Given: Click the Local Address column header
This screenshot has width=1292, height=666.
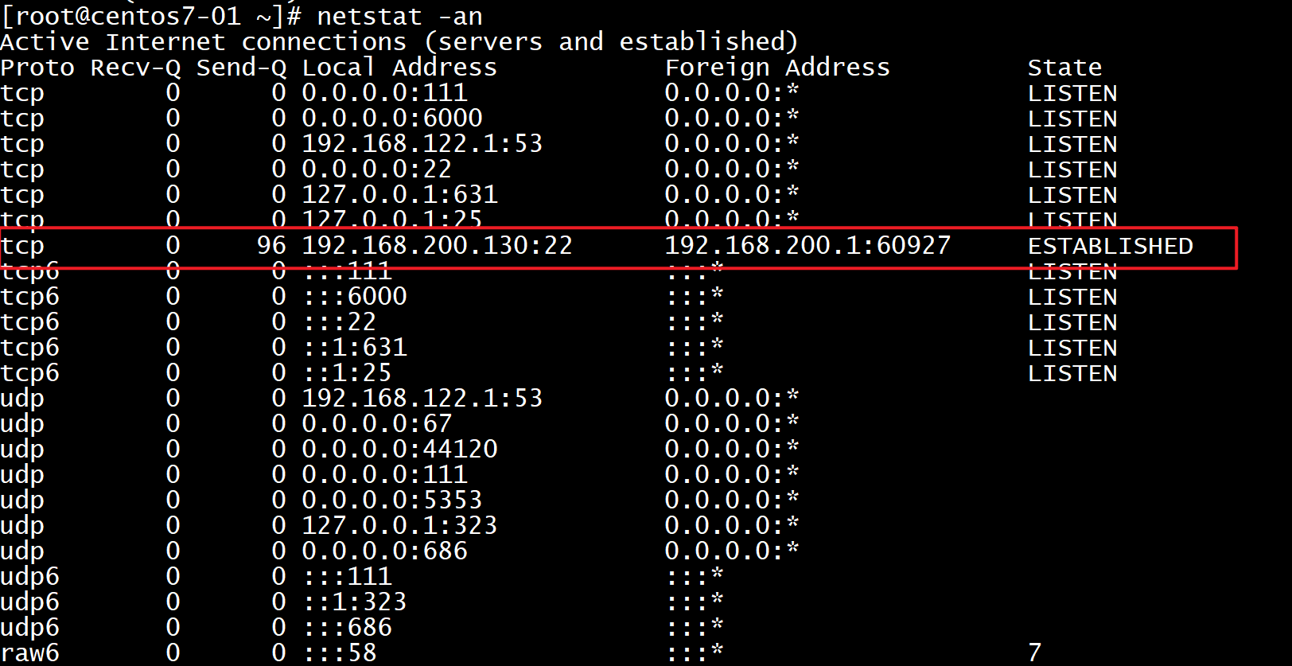Looking at the screenshot, I should point(399,68).
